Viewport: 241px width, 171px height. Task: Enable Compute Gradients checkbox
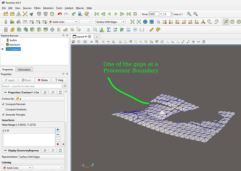pyautogui.click(x=3, y=109)
